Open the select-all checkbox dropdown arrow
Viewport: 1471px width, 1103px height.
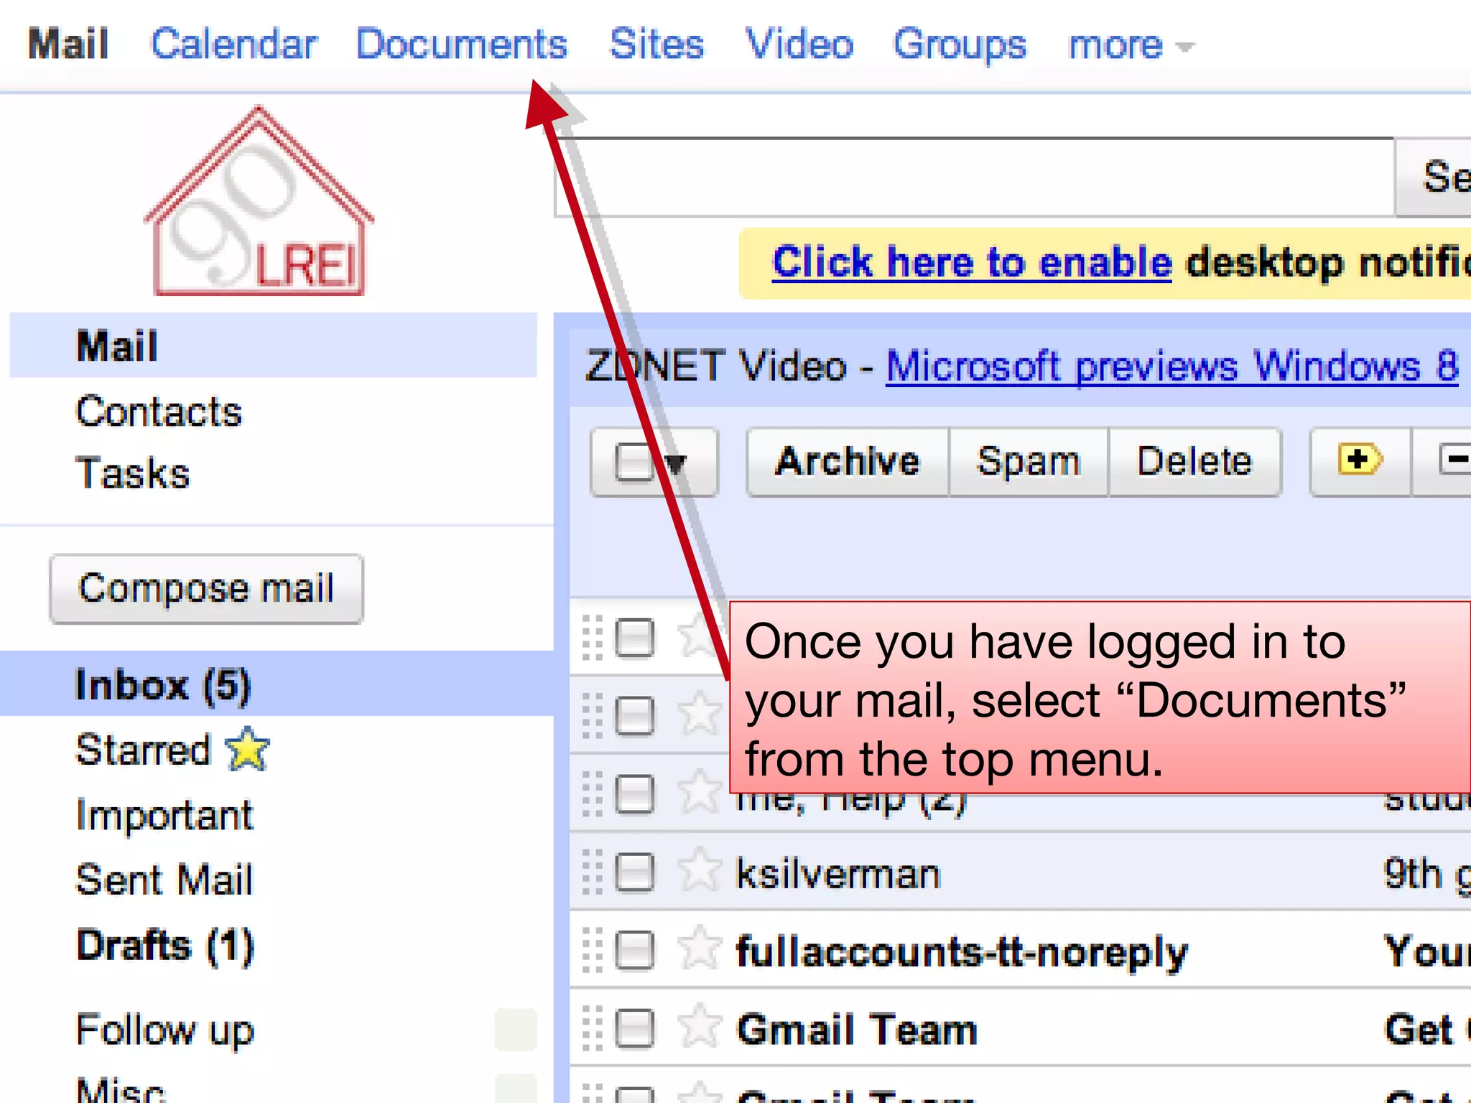pos(676,463)
